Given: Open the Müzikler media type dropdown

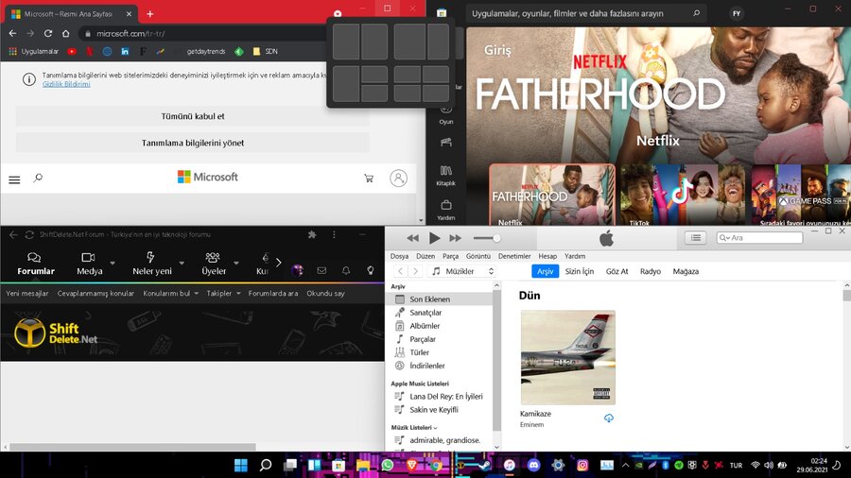Looking at the screenshot, I should (x=462, y=271).
